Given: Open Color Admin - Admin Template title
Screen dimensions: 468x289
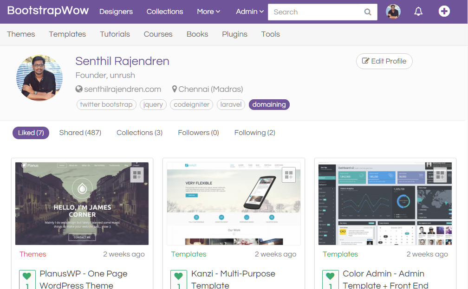Looking at the screenshot, I should (x=386, y=279).
